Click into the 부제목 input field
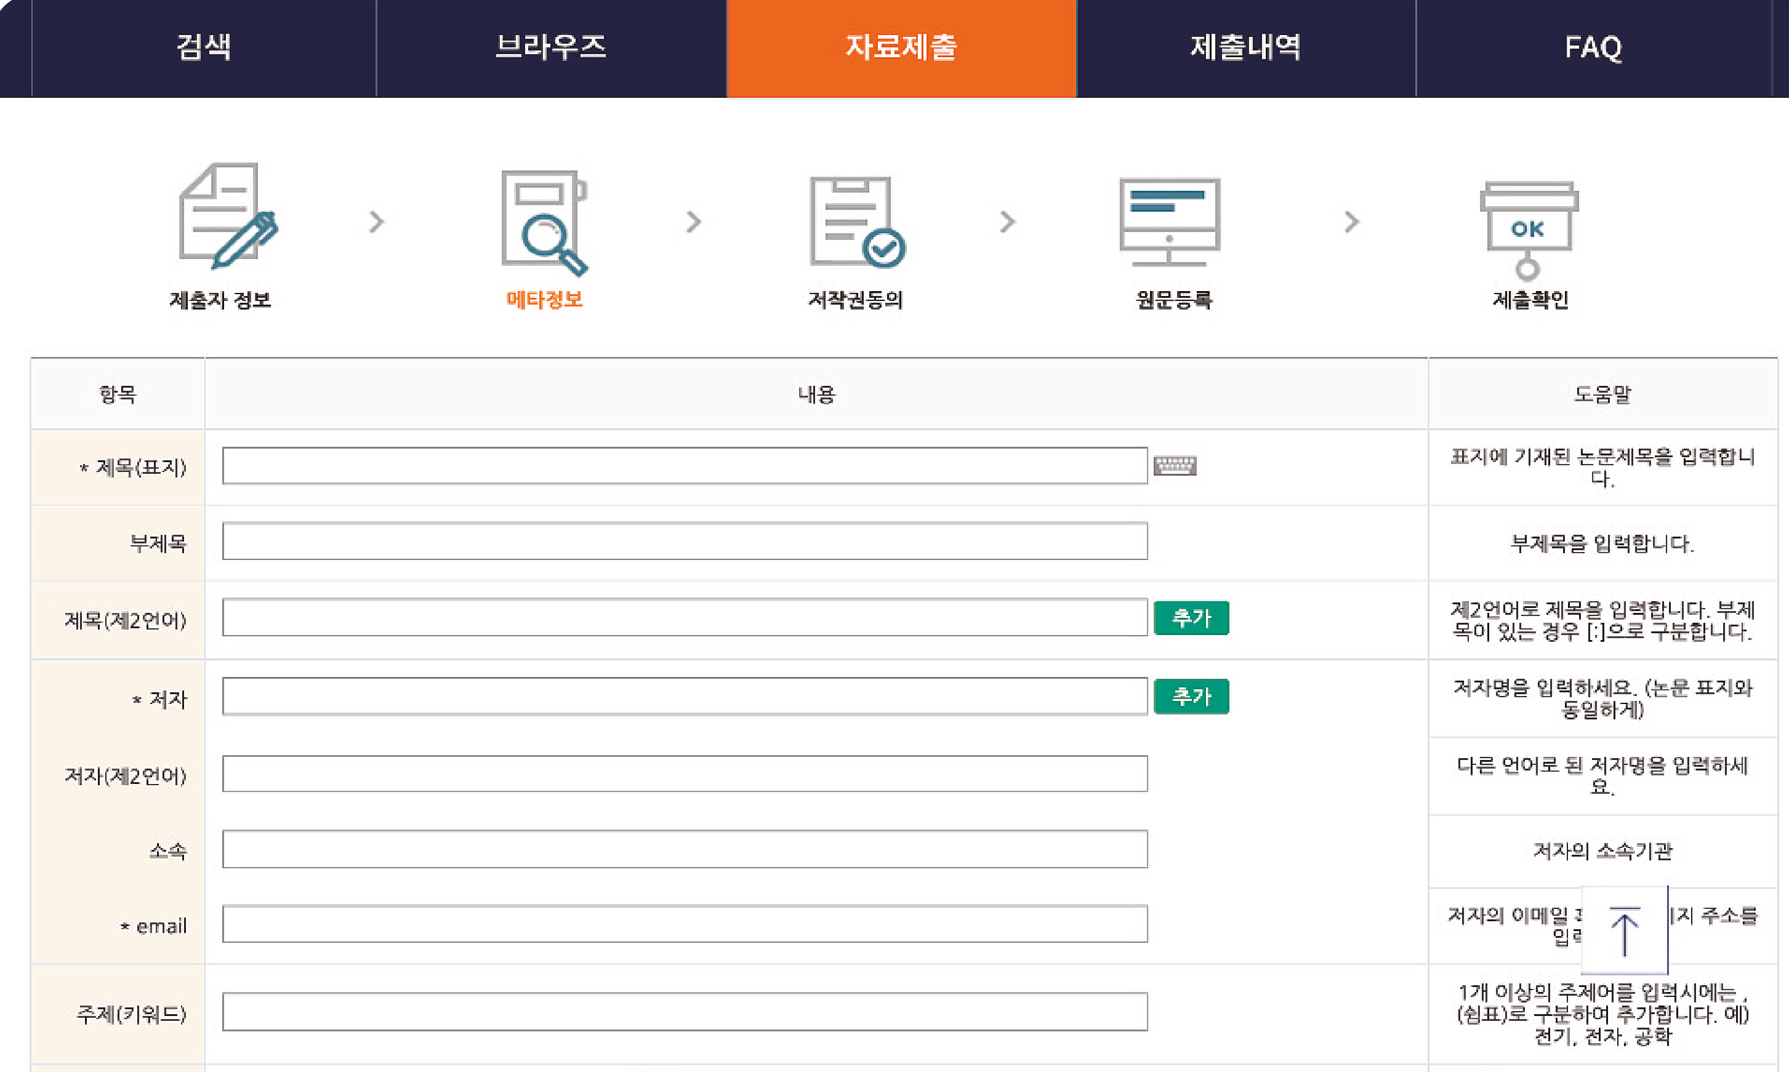Image resolution: width=1789 pixels, height=1072 pixels. (684, 541)
